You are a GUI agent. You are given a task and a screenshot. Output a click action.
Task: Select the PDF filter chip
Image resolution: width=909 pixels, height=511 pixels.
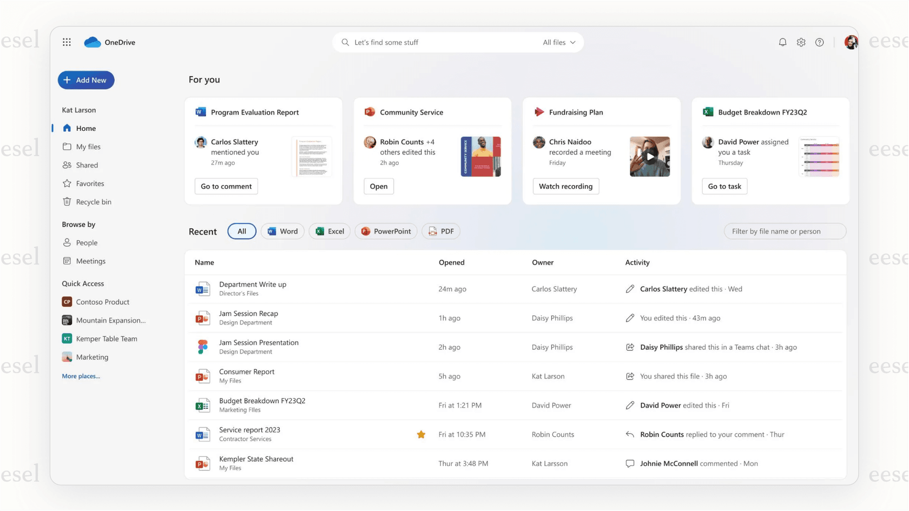[x=441, y=231]
